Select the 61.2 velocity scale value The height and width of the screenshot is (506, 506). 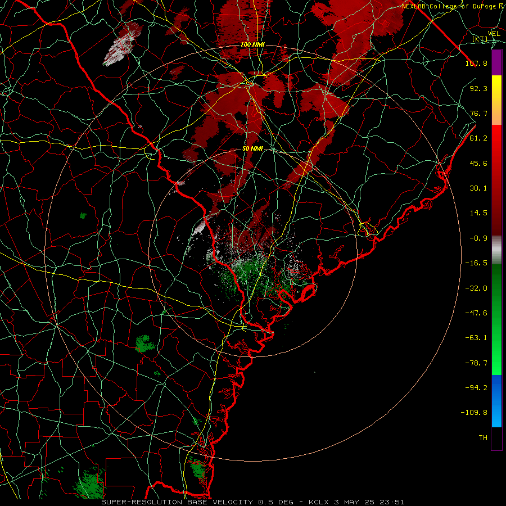(478, 138)
